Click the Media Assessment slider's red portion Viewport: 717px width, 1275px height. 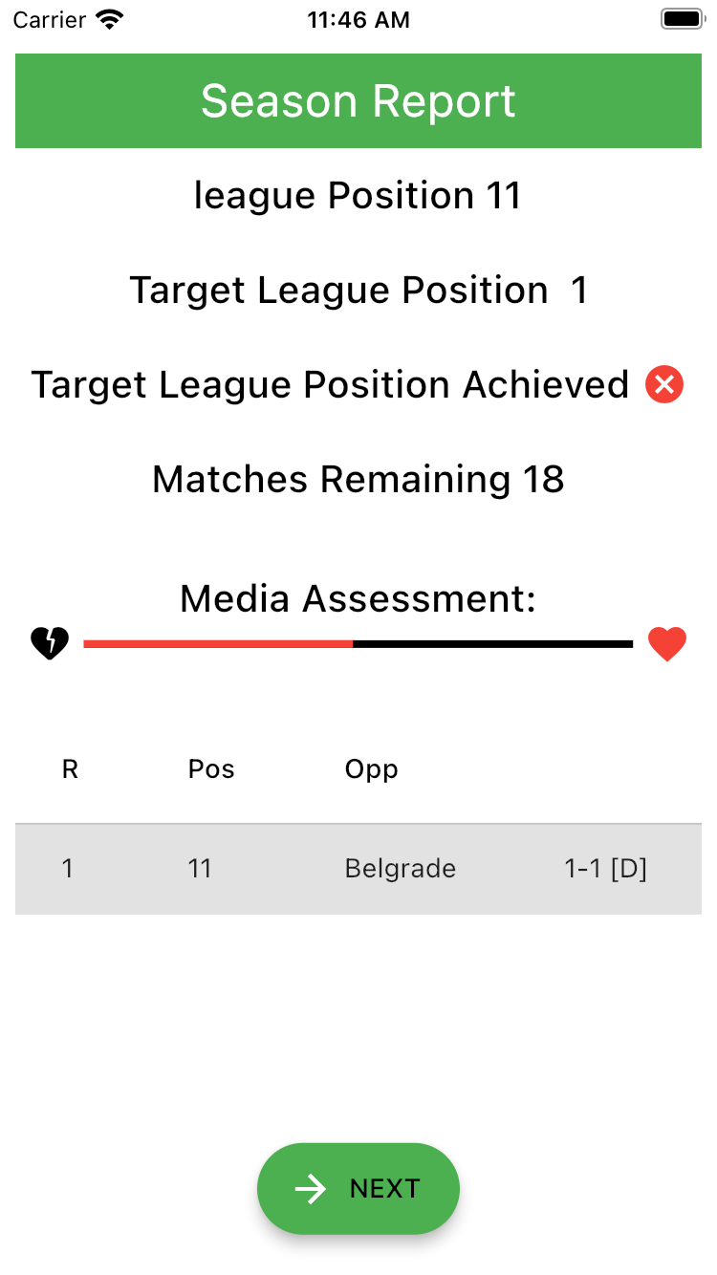(219, 644)
